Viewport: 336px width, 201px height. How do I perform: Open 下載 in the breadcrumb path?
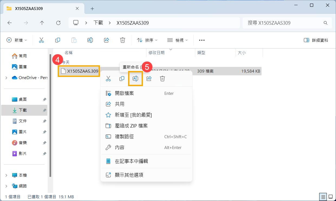98,23
